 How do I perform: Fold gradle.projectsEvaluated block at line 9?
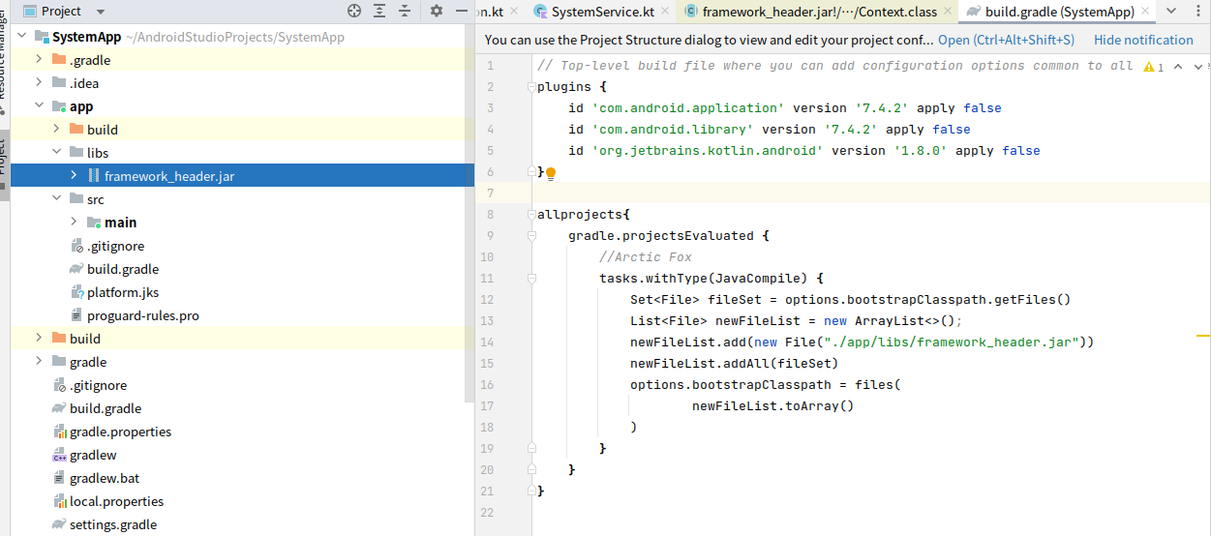click(530, 236)
